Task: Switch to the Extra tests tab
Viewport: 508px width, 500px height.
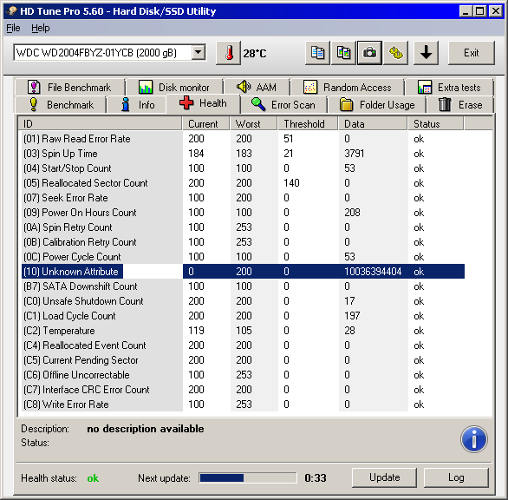Action: pyautogui.click(x=449, y=88)
